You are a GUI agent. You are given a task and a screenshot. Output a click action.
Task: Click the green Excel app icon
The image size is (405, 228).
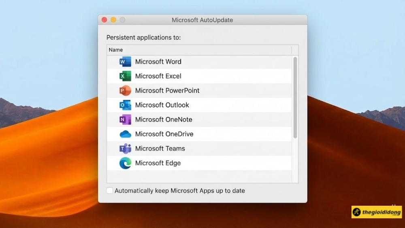tap(125, 76)
